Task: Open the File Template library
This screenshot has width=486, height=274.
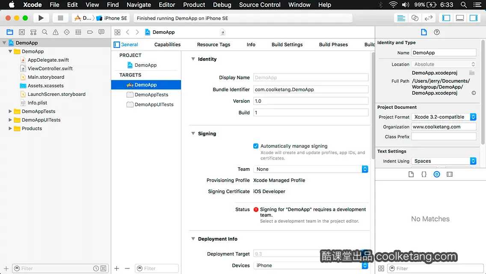Action: tap(411, 174)
